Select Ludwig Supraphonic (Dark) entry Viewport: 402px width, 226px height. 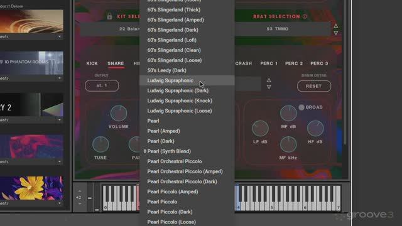click(187, 90)
